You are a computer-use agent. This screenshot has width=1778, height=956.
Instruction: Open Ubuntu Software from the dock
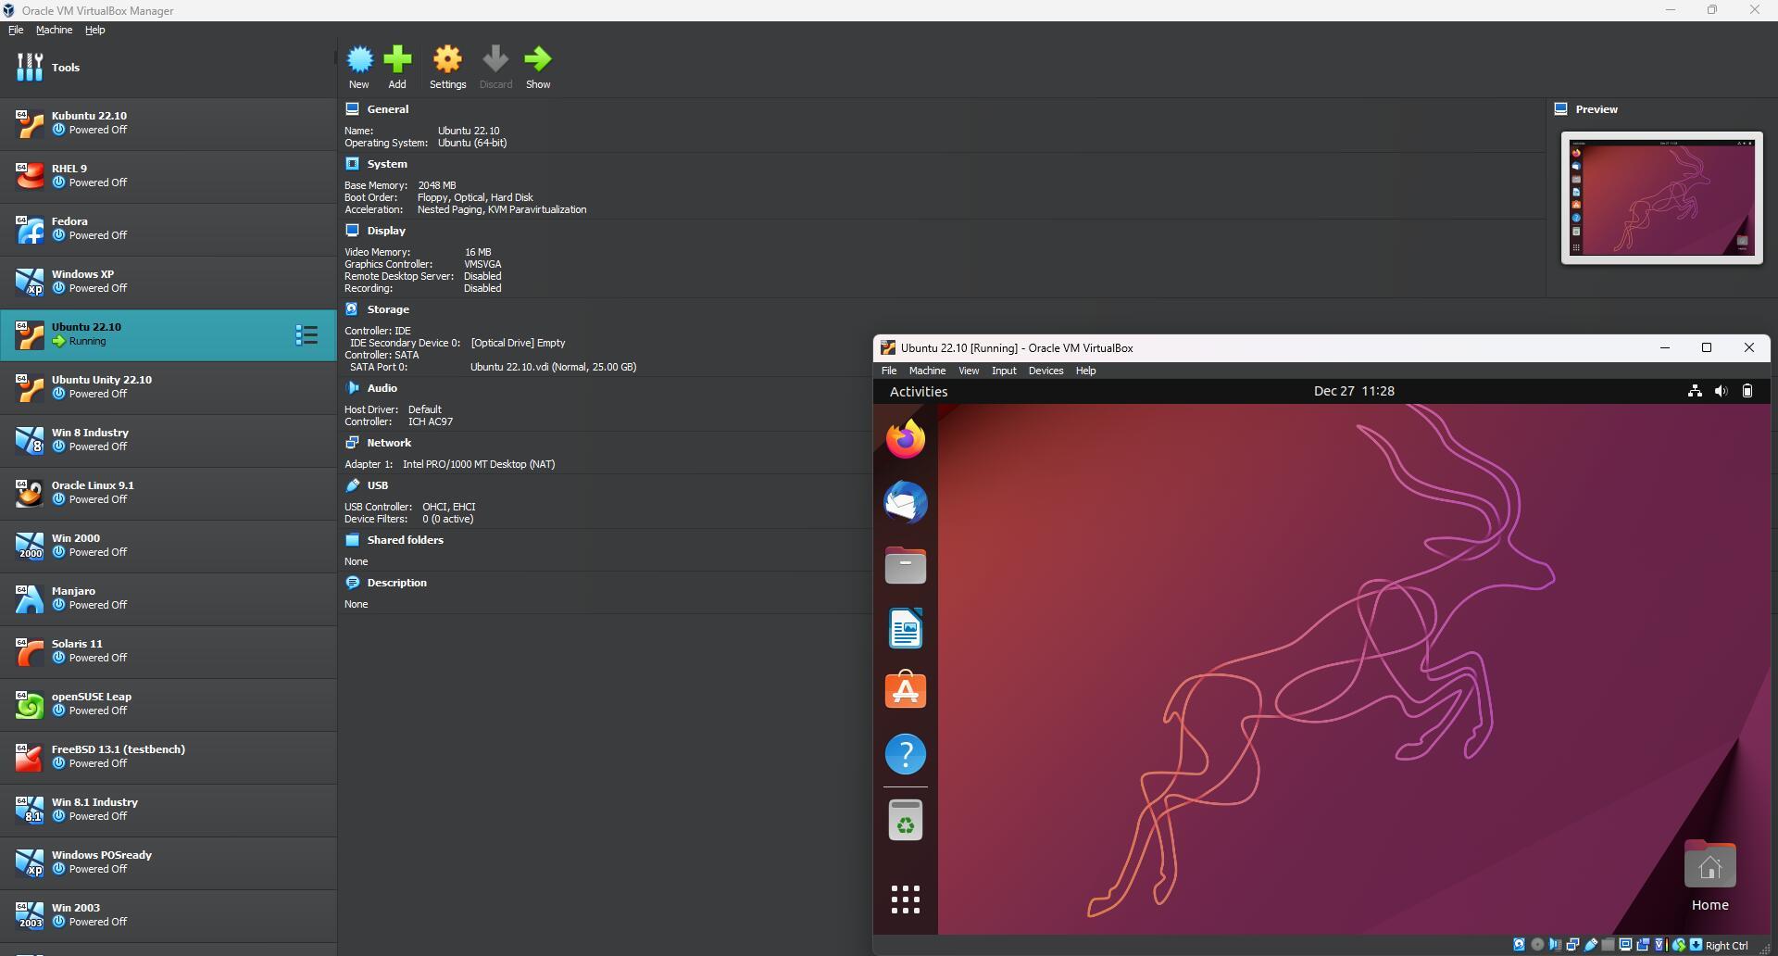coord(905,691)
